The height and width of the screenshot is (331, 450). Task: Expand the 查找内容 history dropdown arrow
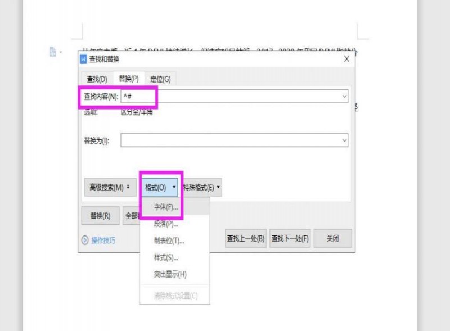coord(344,96)
